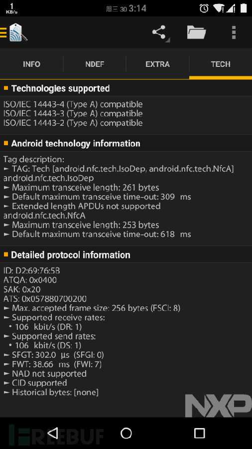Tap the Android technology information header
The height and width of the screenshot is (449, 252).
click(126, 143)
